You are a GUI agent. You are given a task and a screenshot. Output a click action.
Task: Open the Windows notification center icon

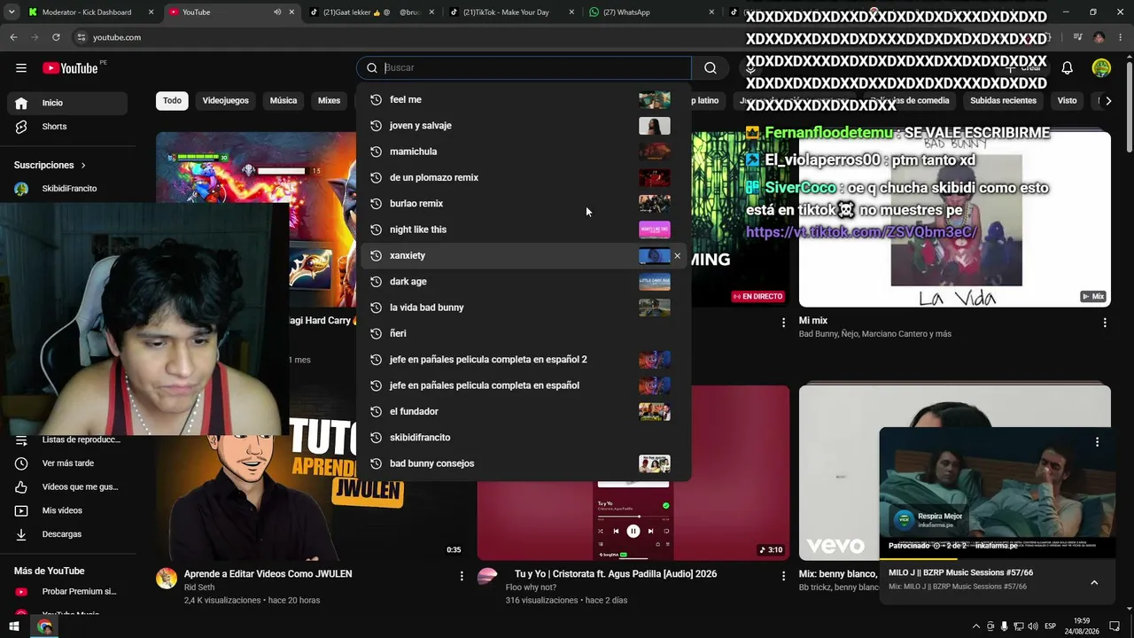1115,626
